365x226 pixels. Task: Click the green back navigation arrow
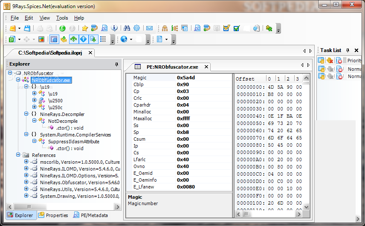62,29
